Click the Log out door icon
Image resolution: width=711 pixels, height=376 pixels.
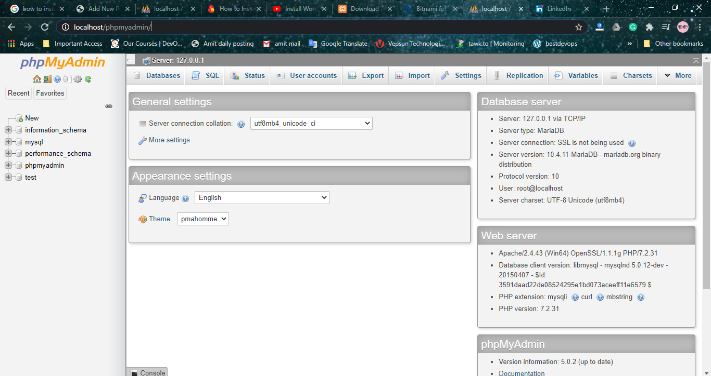point(47,79)
